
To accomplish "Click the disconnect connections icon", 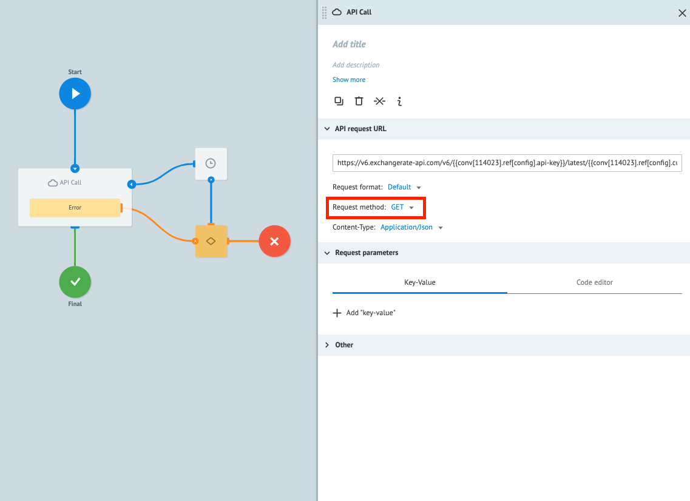I will click(379, 101).
